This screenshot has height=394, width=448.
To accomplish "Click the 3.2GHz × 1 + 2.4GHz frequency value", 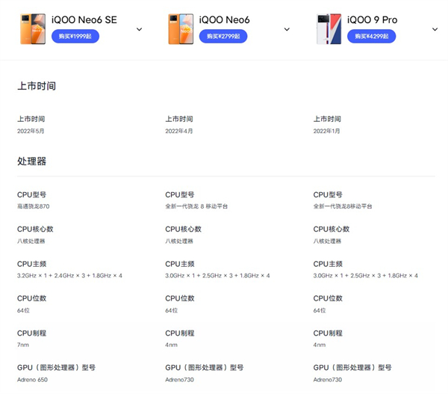I will pos(69,276).
